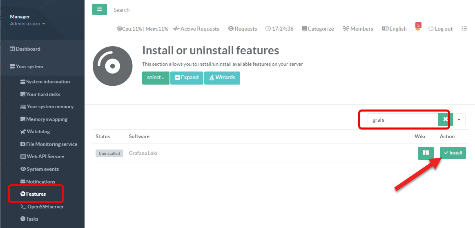Expand the Administrator user dropdown
The width and height of the screenshot is (475, 228).
point(27,24)
